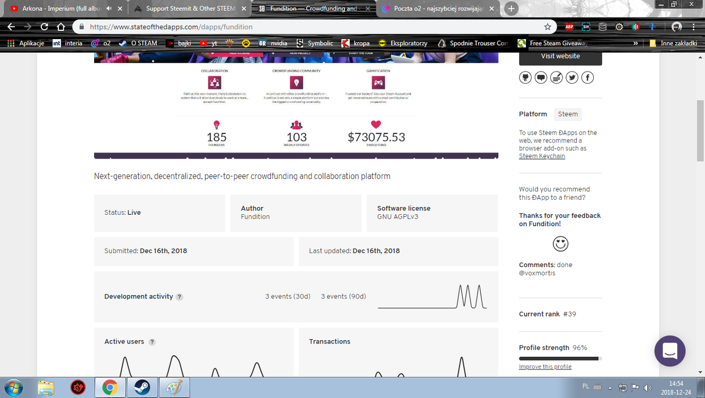Open the O STEAM bookmark
Screen dimensions: 705x398
coord(138,43)
